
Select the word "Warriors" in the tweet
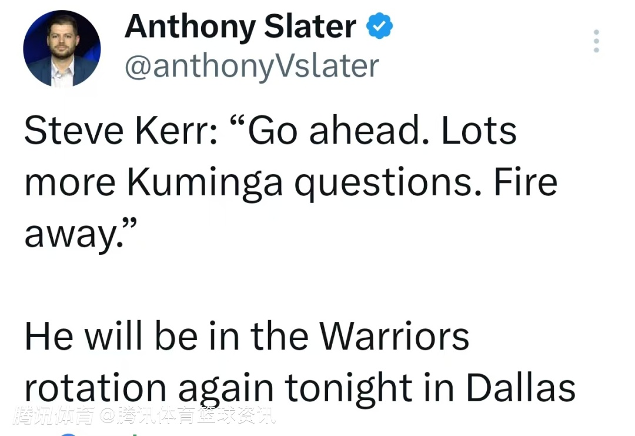point(394,337)
